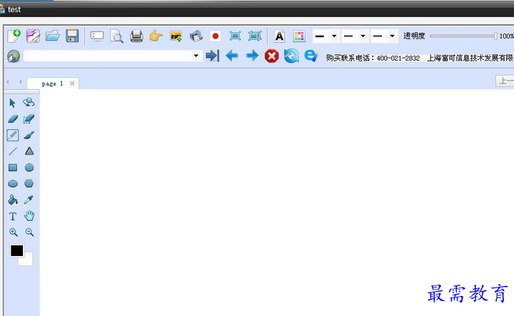Select the hexagon shape tool

coord(29,183)
